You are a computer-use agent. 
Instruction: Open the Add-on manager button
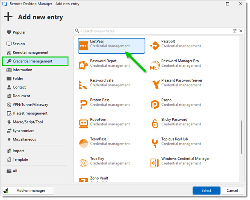click(28, 191)
